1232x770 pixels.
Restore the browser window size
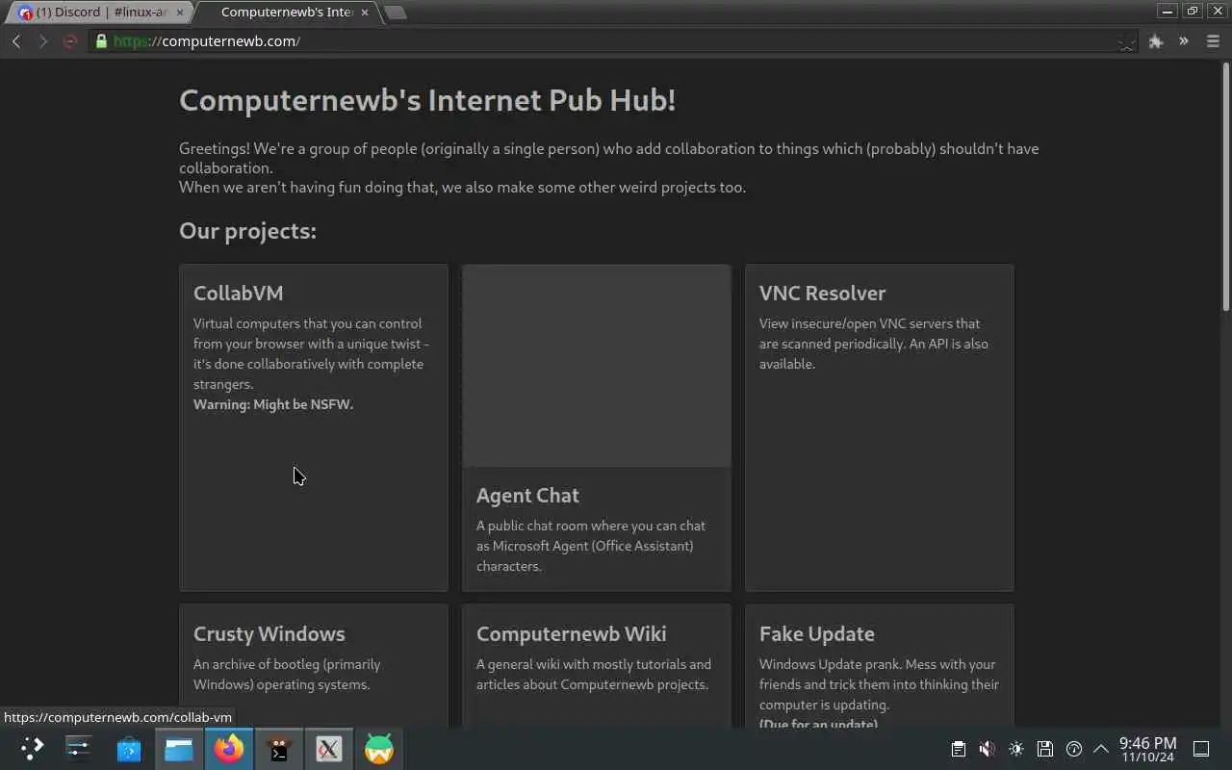pyautogui.click(x=1193, y=12)
